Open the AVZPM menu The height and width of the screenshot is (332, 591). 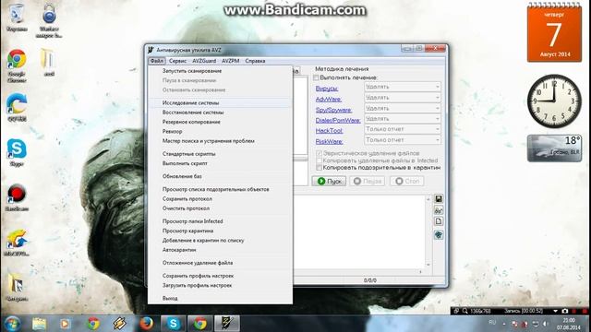coord(230,61)
